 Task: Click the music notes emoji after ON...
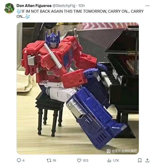coord(28,17)
